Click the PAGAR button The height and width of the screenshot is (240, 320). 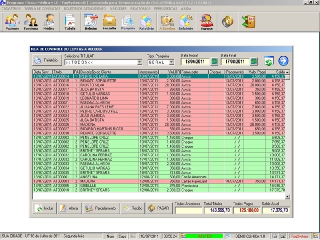(x=159, y=208)
